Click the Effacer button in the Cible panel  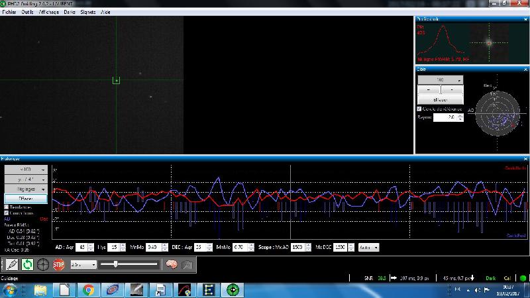[x=441, y=100]
